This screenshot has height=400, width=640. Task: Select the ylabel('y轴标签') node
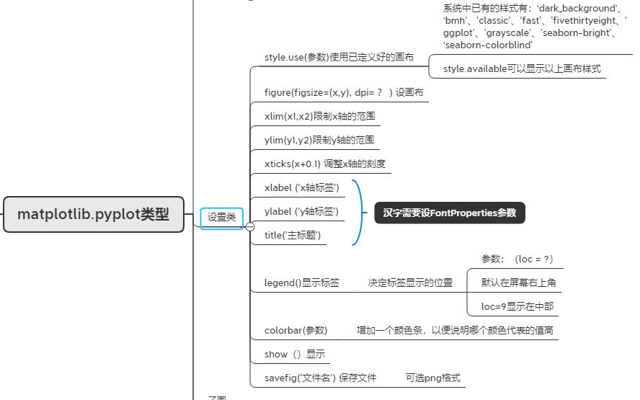[301, 211]
